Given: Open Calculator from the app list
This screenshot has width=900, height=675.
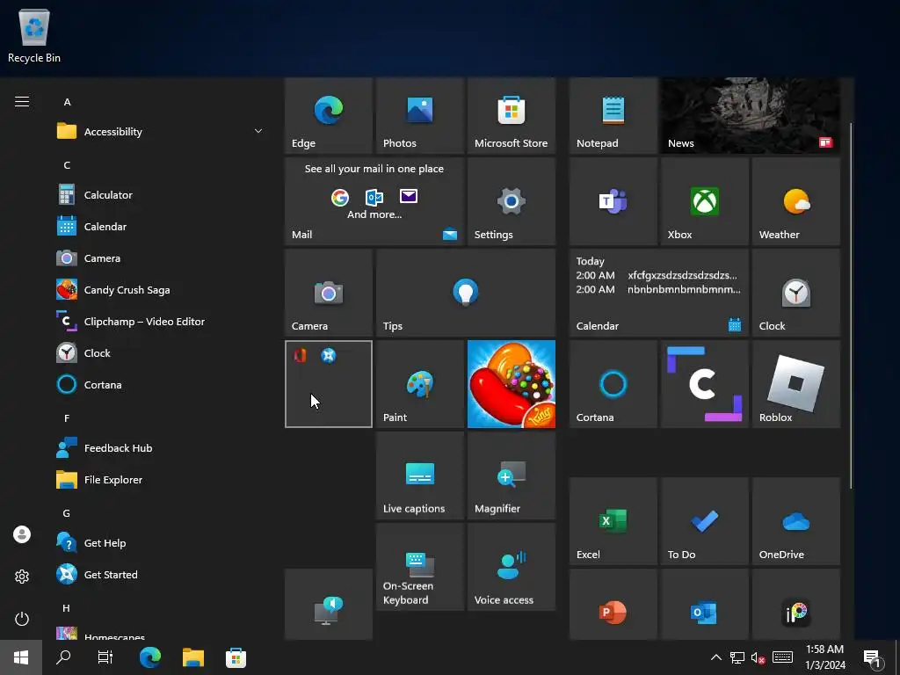Looking at the screenshot, I should pos(161,195).
